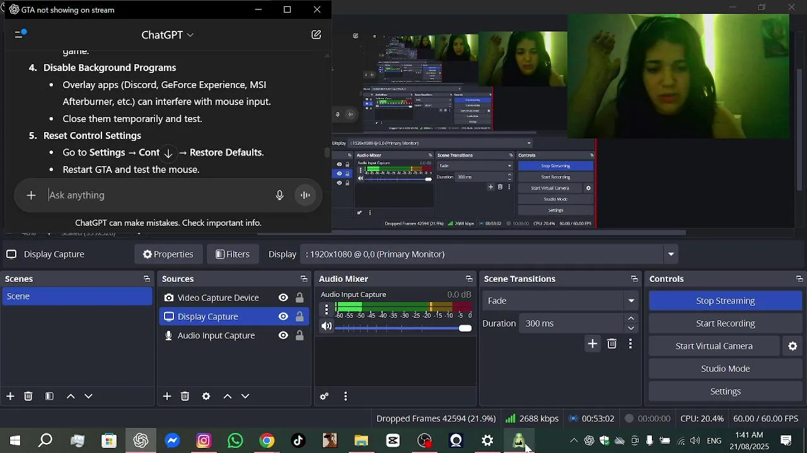Select Video Capture Device source
This screenshot has height=453, width=807.
tap(218, 298)
